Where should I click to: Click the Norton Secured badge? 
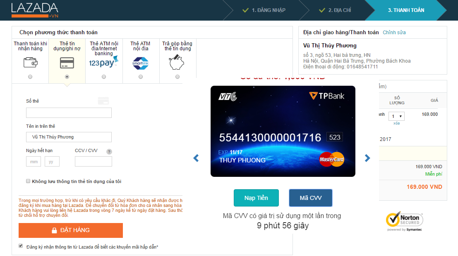coord(405,221)
